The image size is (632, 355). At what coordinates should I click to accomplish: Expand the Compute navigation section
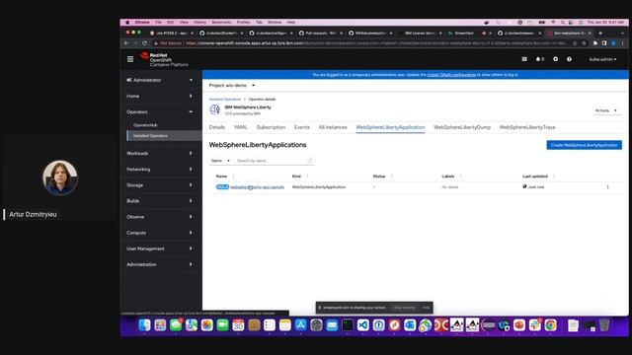point(160,233)
